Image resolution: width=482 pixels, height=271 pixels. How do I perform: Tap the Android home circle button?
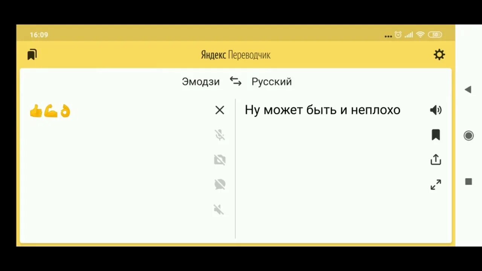click(468, 135)
